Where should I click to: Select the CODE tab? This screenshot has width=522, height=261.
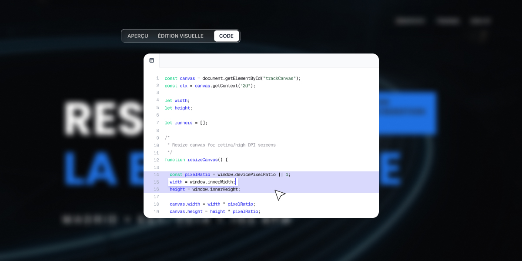pyautogui.click(x=226, y=36)
